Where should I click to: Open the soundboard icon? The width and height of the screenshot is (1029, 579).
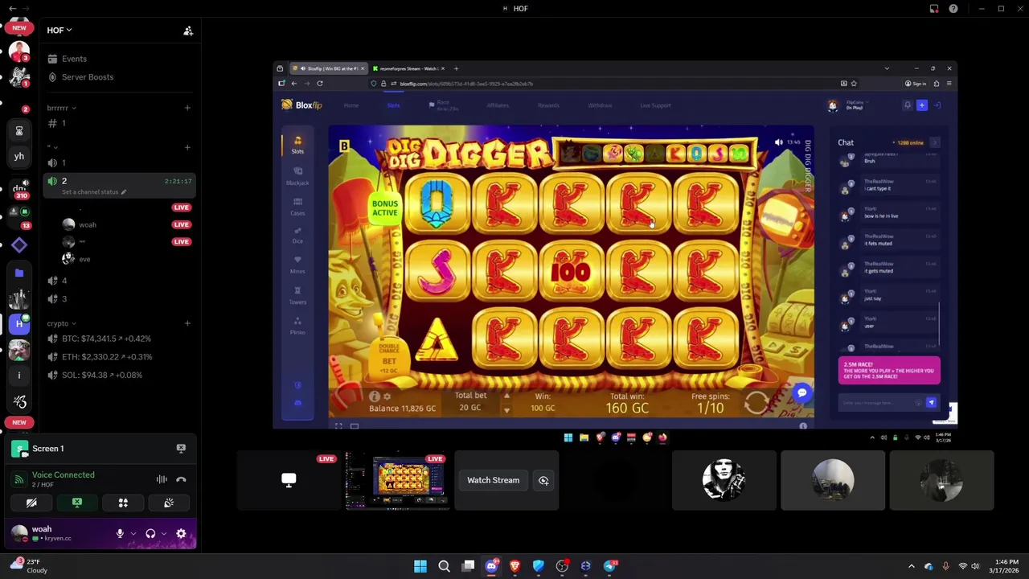click(x=169, y=503)
